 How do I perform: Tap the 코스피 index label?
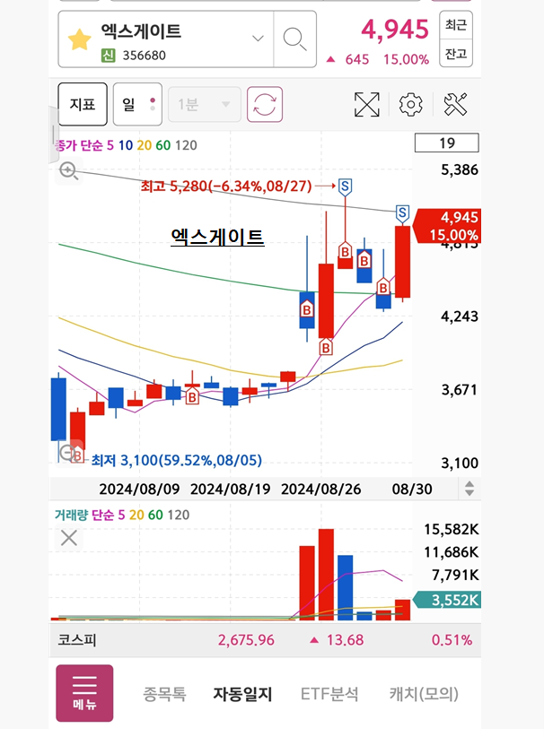tap(77, 640)
